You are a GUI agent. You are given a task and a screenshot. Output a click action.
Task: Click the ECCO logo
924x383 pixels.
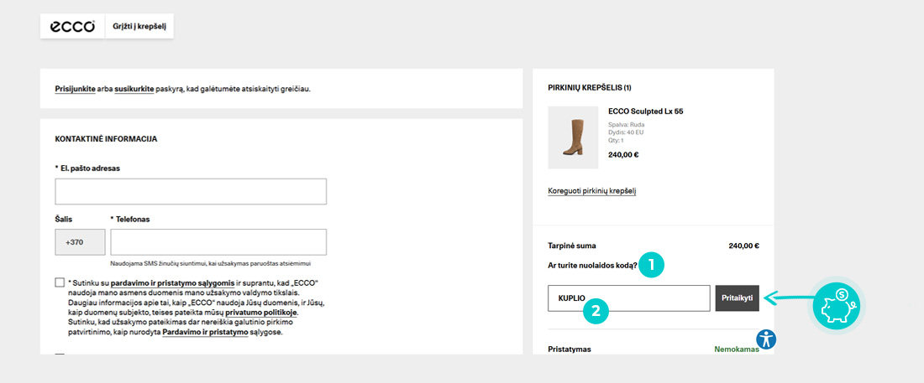[72, 26]
